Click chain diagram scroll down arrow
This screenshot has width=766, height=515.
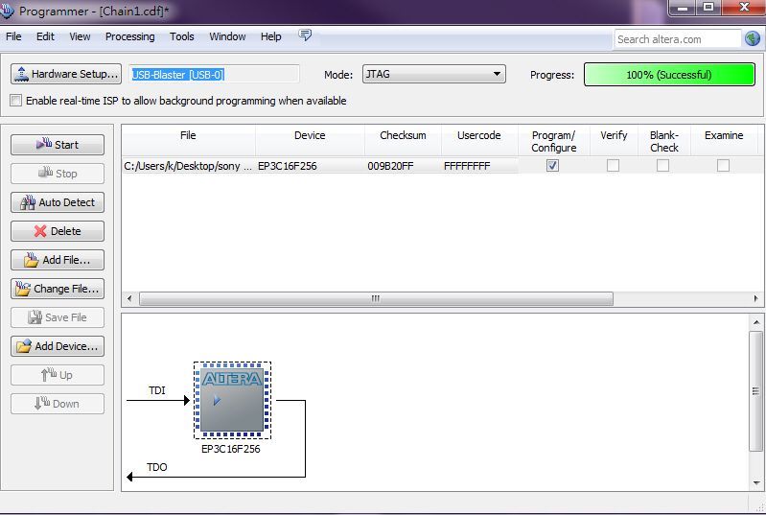pyautogui.click(x=756, y=483)
